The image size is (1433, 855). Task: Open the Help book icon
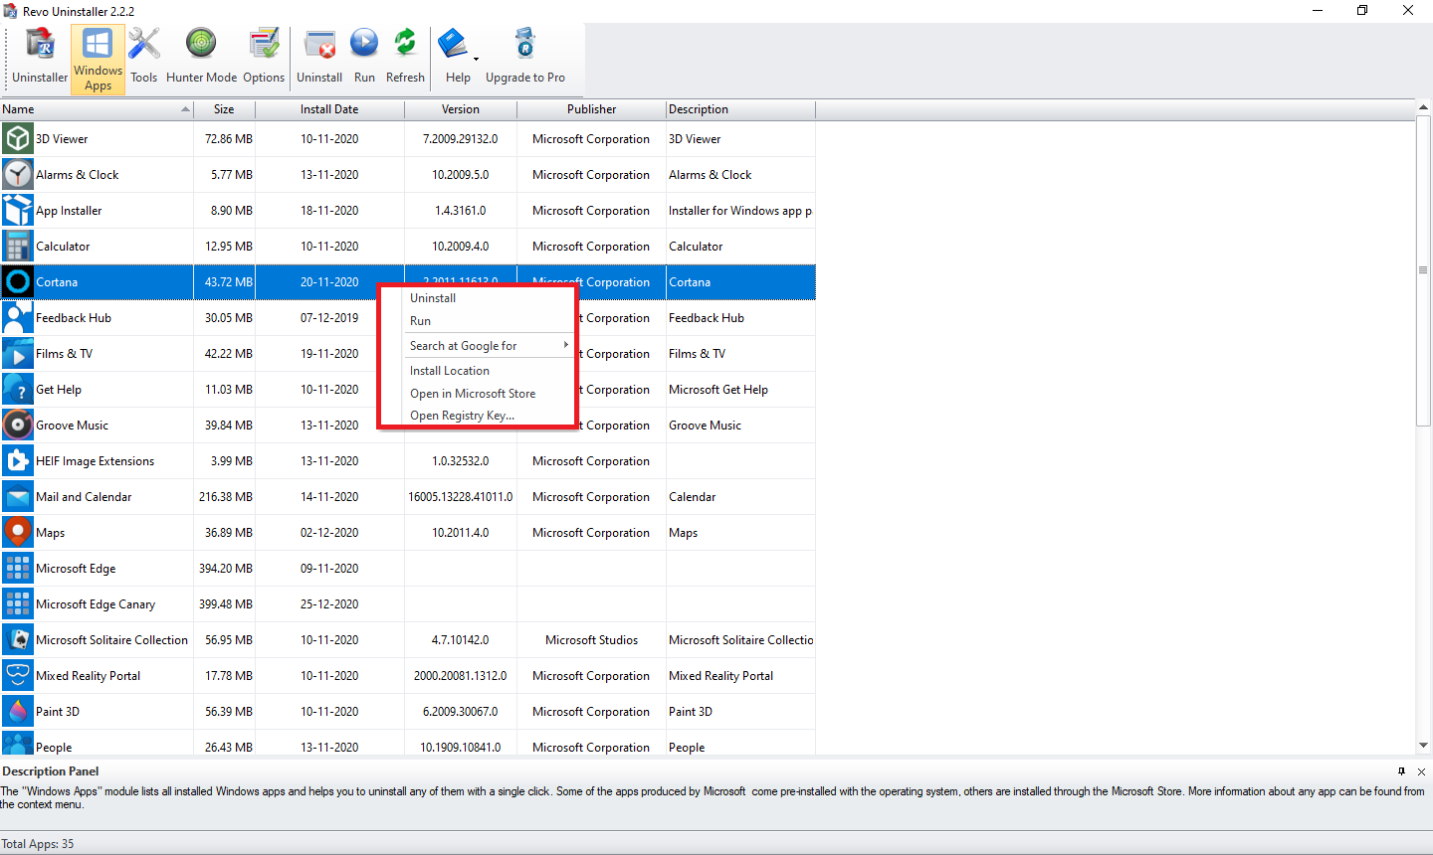pos(454,45)
